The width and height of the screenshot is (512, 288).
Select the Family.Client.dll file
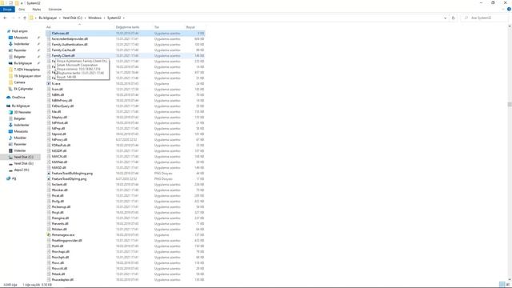[x=63, y=56]
